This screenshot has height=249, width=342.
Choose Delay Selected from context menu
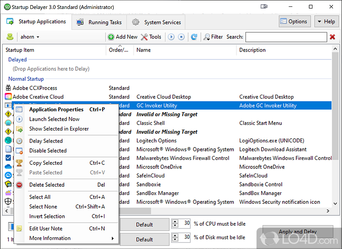[x=46, y=141]
